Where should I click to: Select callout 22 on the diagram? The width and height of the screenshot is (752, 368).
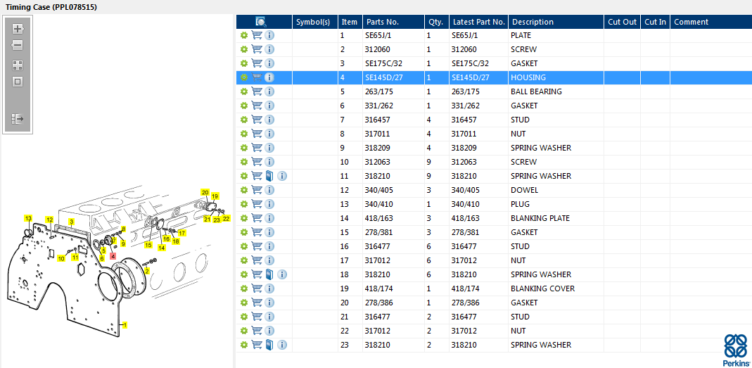coord(227,218)
